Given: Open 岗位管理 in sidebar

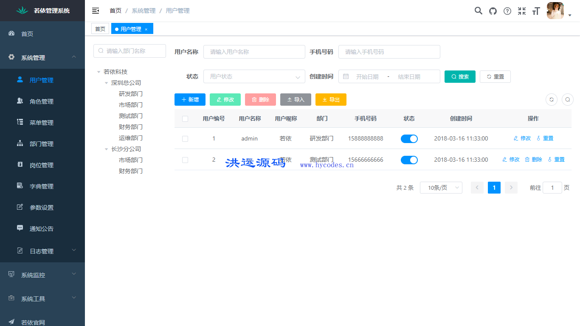Looking at the screenshot, I should point(42,165).
